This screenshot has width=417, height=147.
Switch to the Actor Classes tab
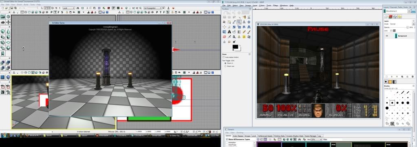[238, 136]
